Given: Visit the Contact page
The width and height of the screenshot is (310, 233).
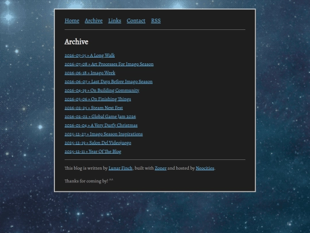Looking at the screenshot, I should [136, 21].
